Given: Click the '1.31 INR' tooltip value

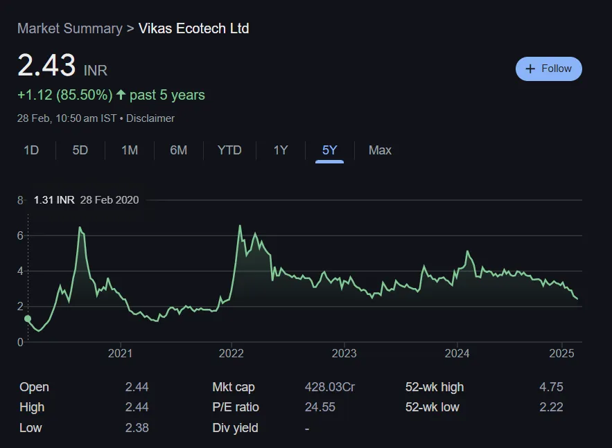Looking at the screenshot, I should (x=54, y=200).
